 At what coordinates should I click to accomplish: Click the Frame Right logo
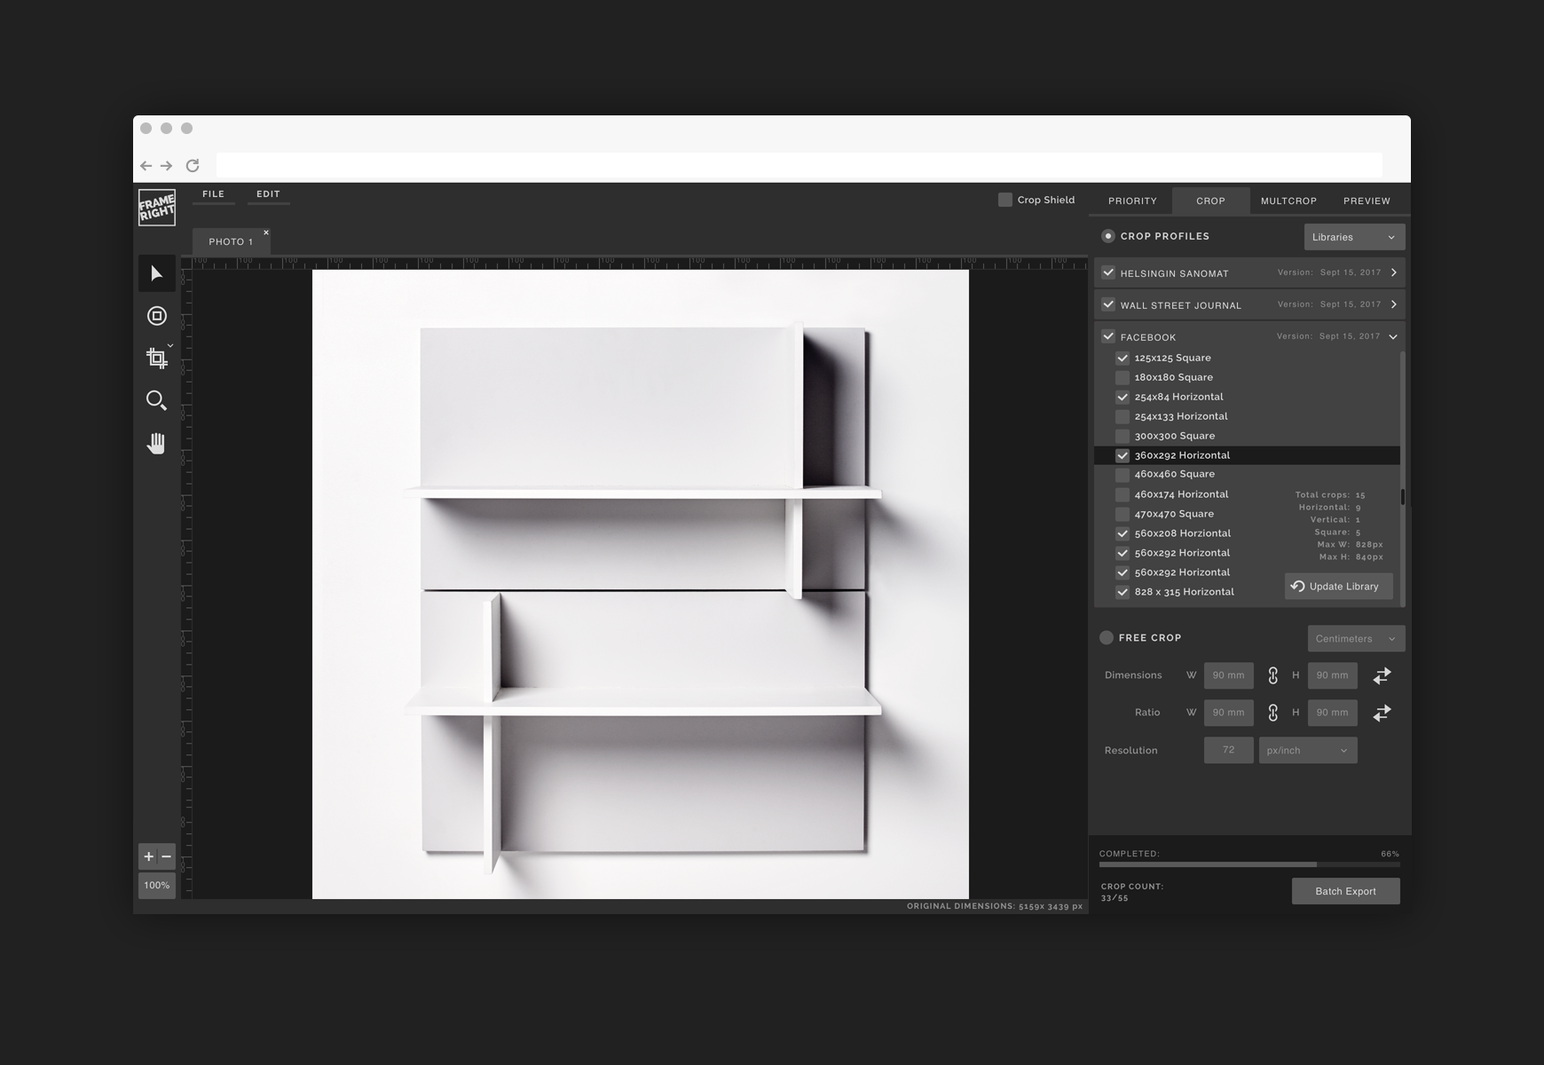point(156,208)
